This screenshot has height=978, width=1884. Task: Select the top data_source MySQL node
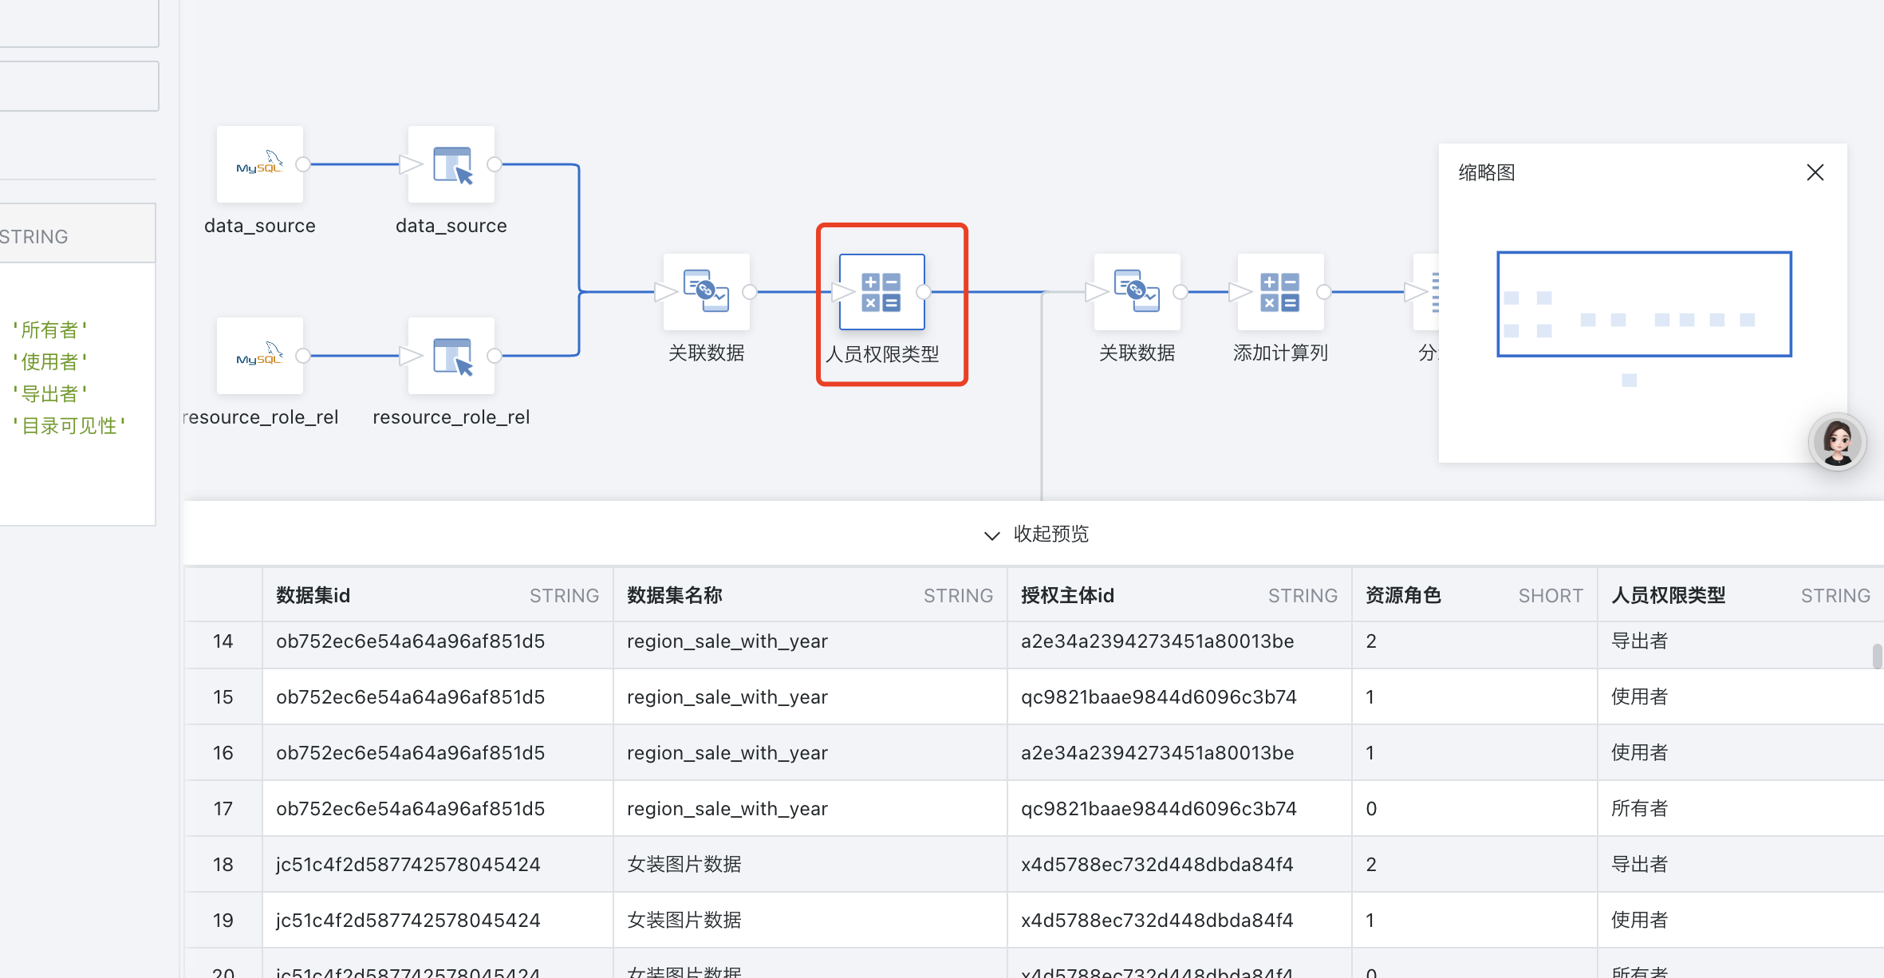pyautogui.click(x=260, y=164)
